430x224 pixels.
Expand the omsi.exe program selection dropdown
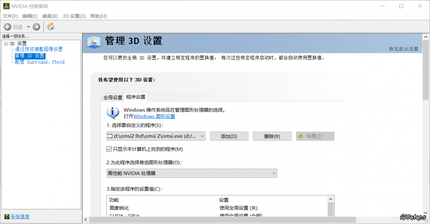pos(202,136)
